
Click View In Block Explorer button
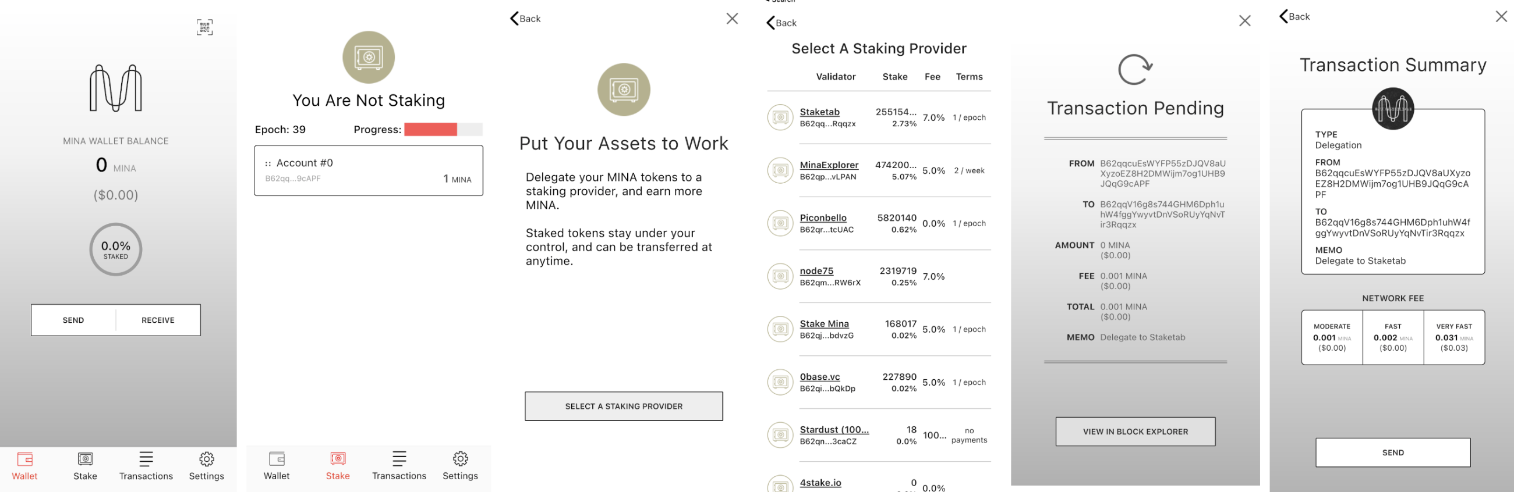pyautogui.click(x=1135, y=432)
